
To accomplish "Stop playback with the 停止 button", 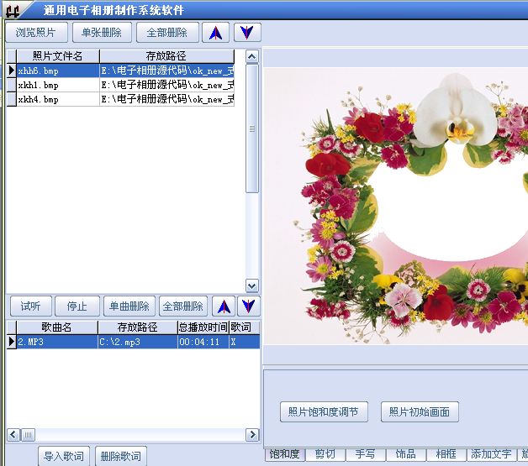I will point(77,306).
